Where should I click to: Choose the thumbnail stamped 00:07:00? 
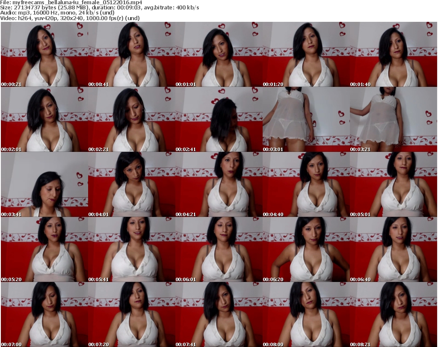pyautogui.click(x=44, y=314)
